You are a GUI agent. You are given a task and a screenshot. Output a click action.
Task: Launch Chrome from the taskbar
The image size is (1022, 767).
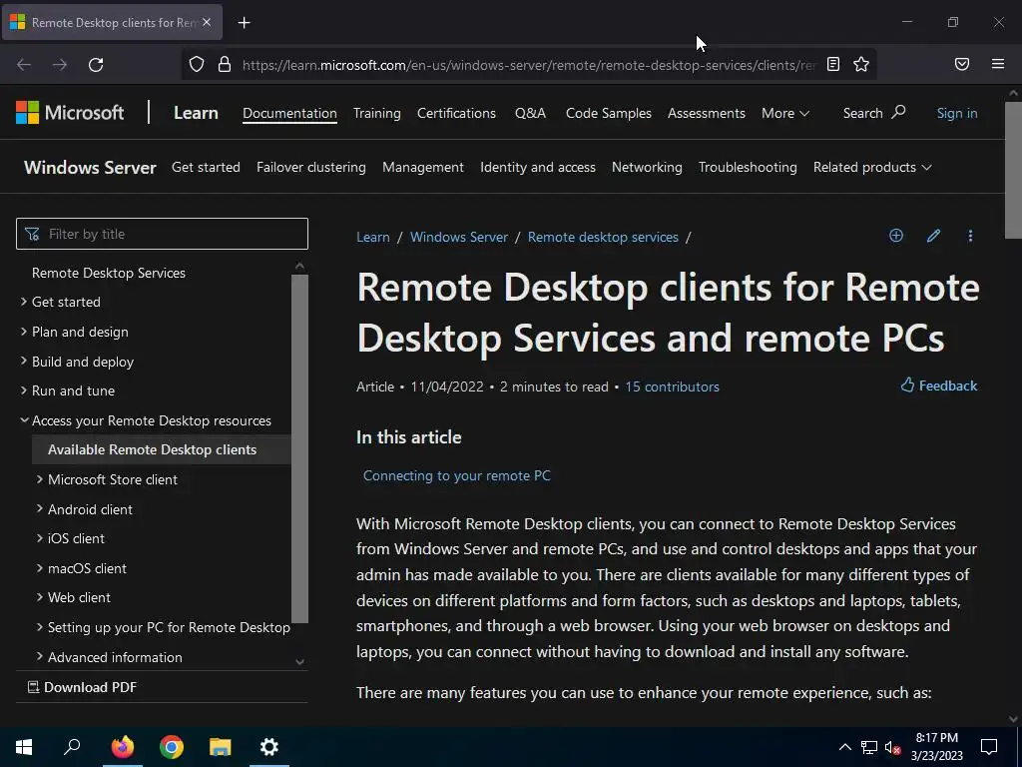click(x=172, y=747)
